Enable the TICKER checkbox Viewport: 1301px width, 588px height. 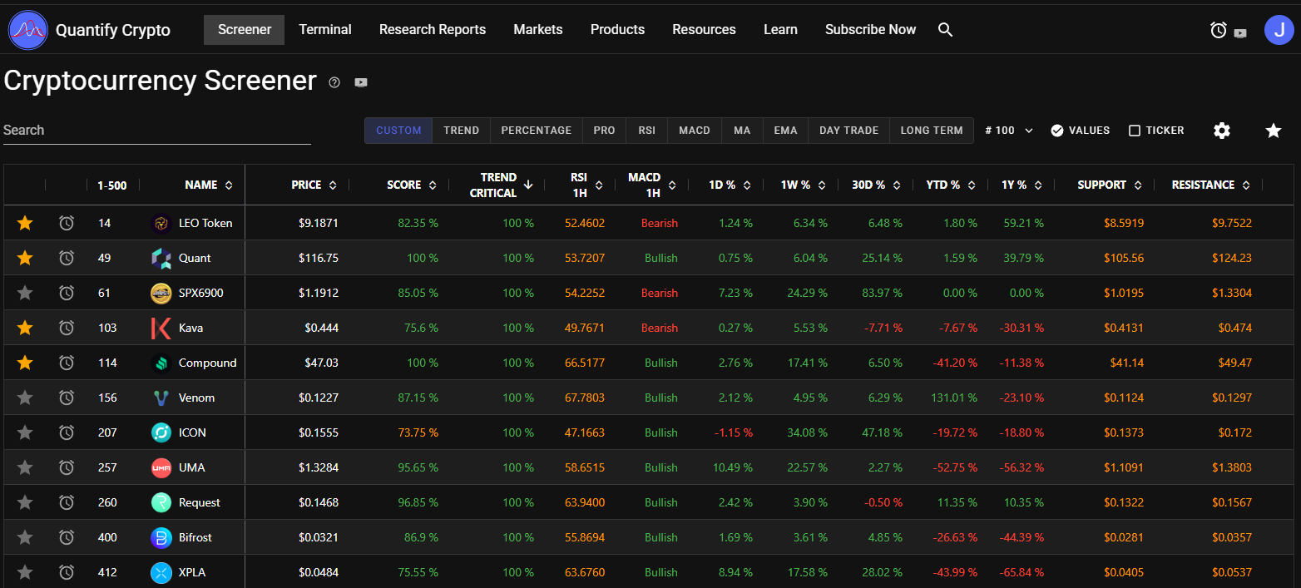(x=1135, y=131)
